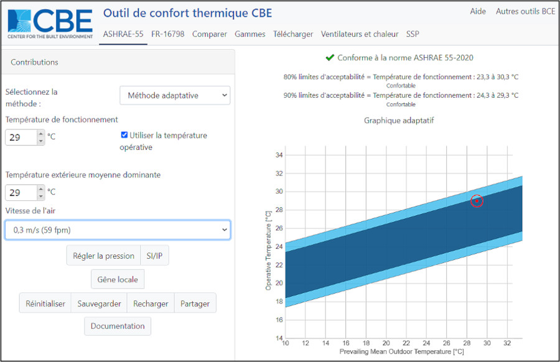Click the green compliance checkmark icon
The width and height of the screenshot is (560, 362).
click(x=330, y=58)
